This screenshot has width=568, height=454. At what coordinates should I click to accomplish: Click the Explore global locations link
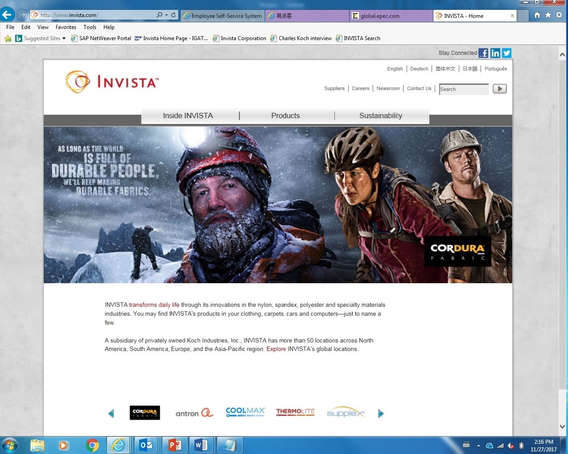(x=276, y=349)
